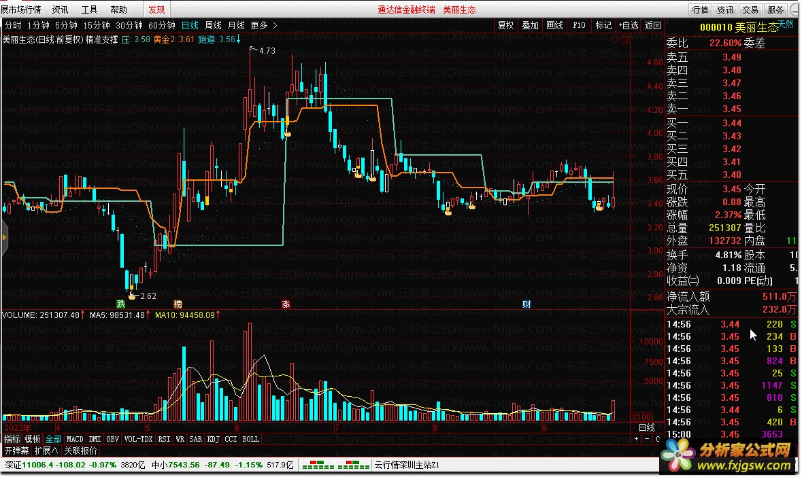The image size is (802, 477).
Task: Click the blue down arrow after 跑道 value
Action: [x=238, y=39]
